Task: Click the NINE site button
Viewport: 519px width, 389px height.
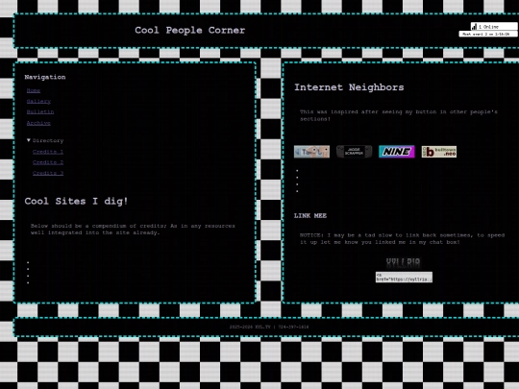Action: [397, 152]
